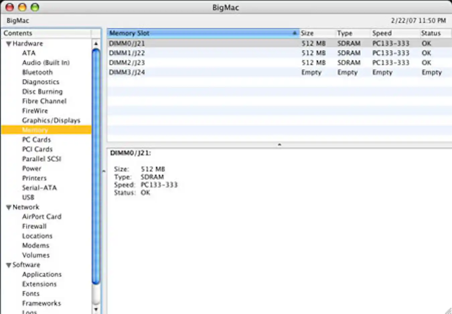452x314 pixels.
Task: Click the window resize grip corner
Action: (448, 311)
